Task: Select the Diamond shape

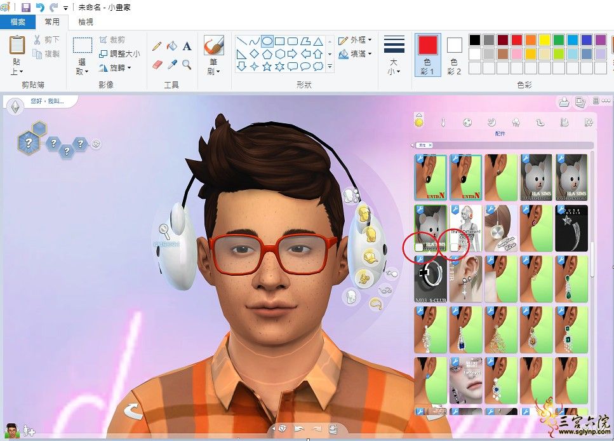Action: click(x=255, y=54)
